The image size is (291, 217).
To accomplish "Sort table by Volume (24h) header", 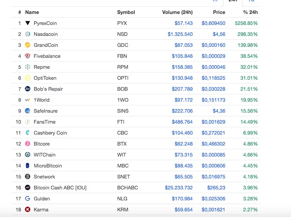I will click(177, 12).
